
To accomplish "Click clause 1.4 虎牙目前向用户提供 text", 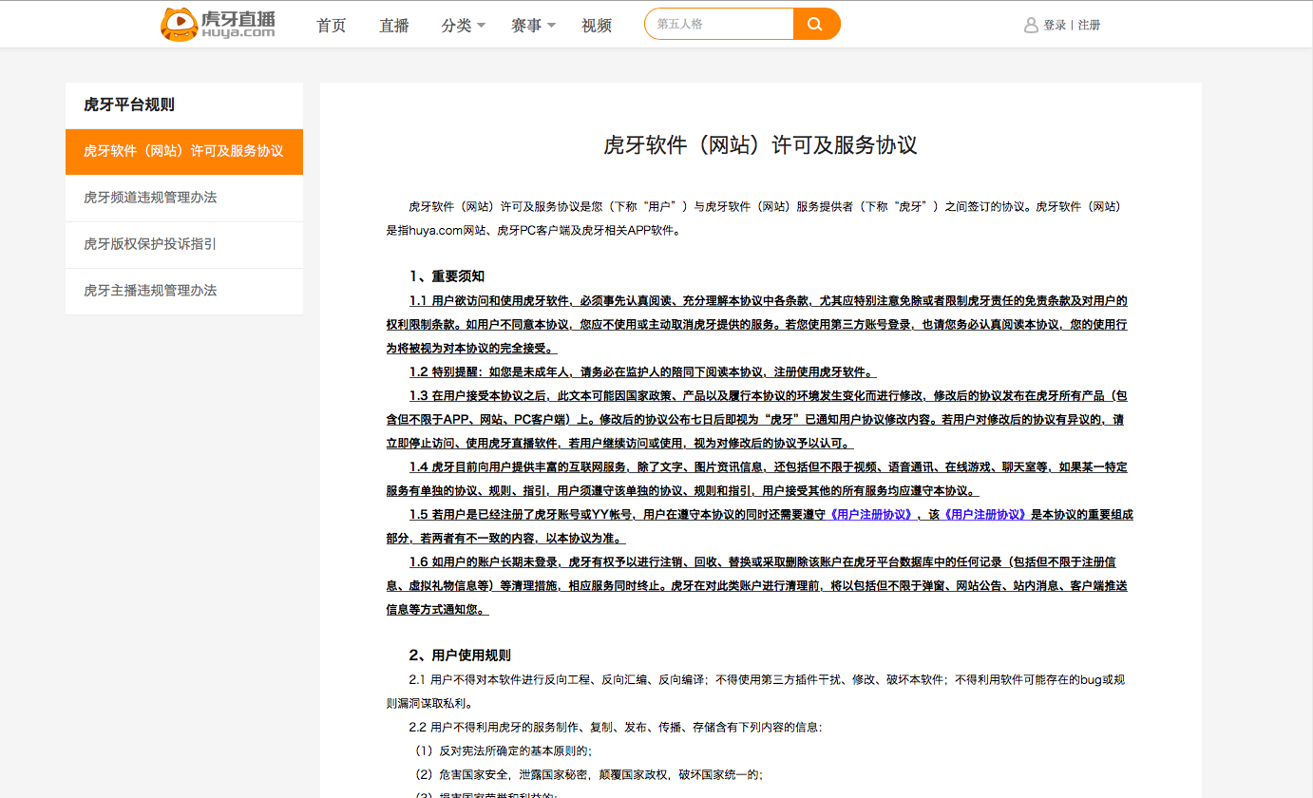I will point(756,479).
